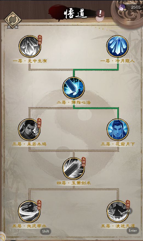
Task: Click the red exclamation info icon
Action: click(100, 14)
